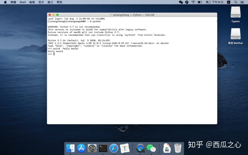This screenshot has height=155, width=248.
Task: Click the text 'Last login: Tue Aug 4'
Action: [x=63, y=19]
